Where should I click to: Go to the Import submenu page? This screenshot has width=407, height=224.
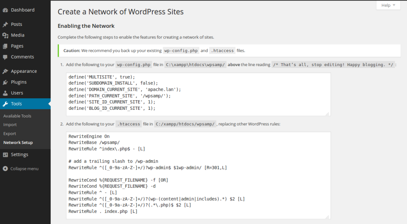coord(10,125)
